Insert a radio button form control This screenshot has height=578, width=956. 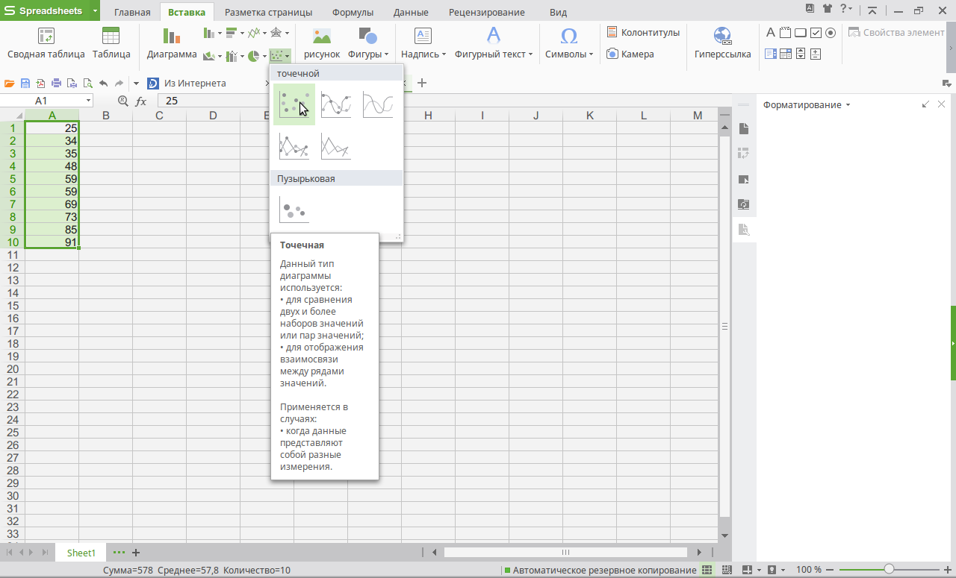[x=831, y=33]
